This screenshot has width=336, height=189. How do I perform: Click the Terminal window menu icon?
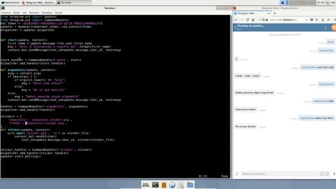(3, 8)
